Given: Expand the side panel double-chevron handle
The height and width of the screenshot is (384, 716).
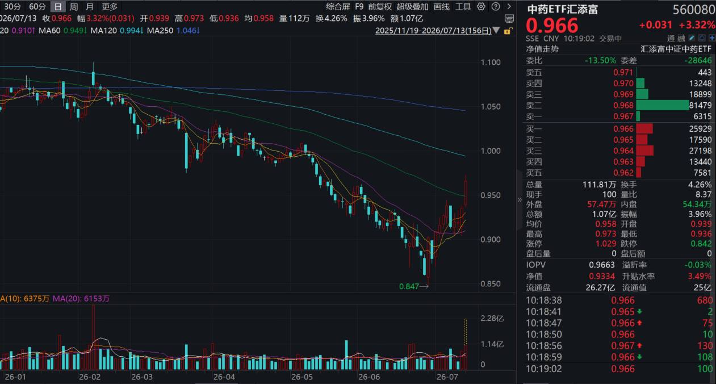Looking at the screenshot, I should 520,200.
